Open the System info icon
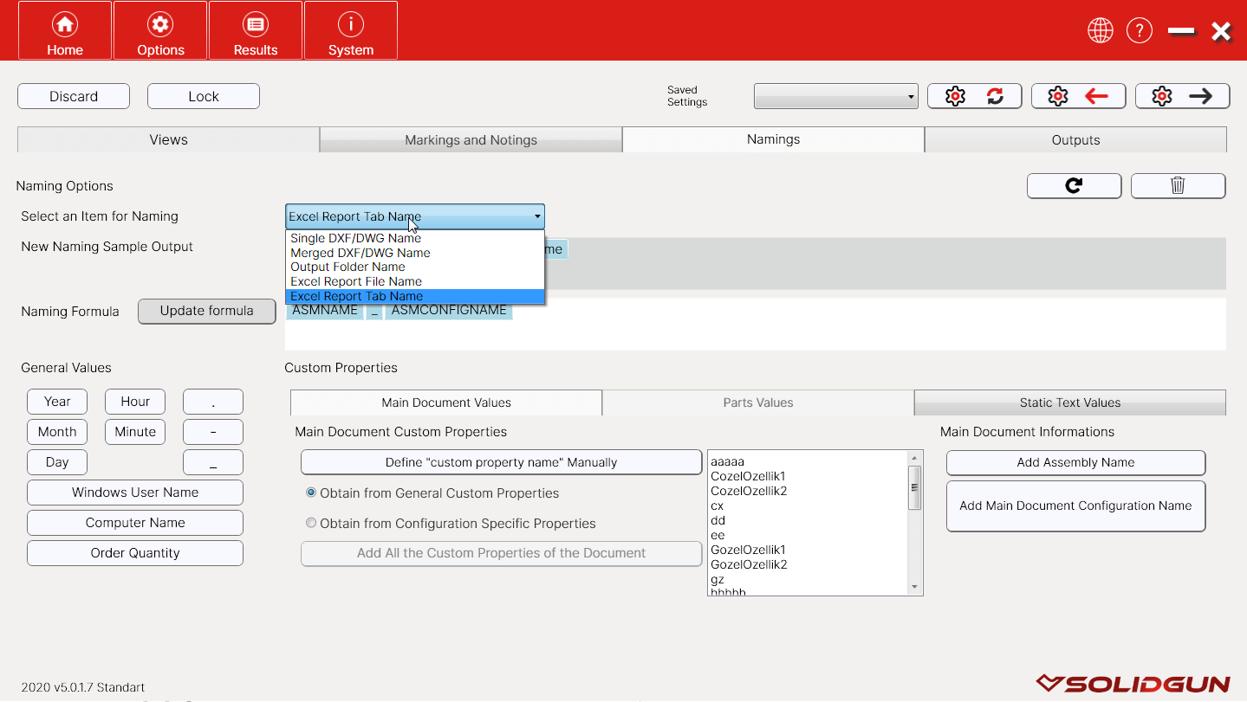Screen dimensions: 1247x702 click(x=351, y=25)
